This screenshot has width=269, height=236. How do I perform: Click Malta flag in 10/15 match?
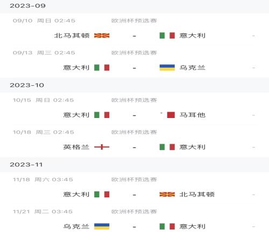coord(167,115)
